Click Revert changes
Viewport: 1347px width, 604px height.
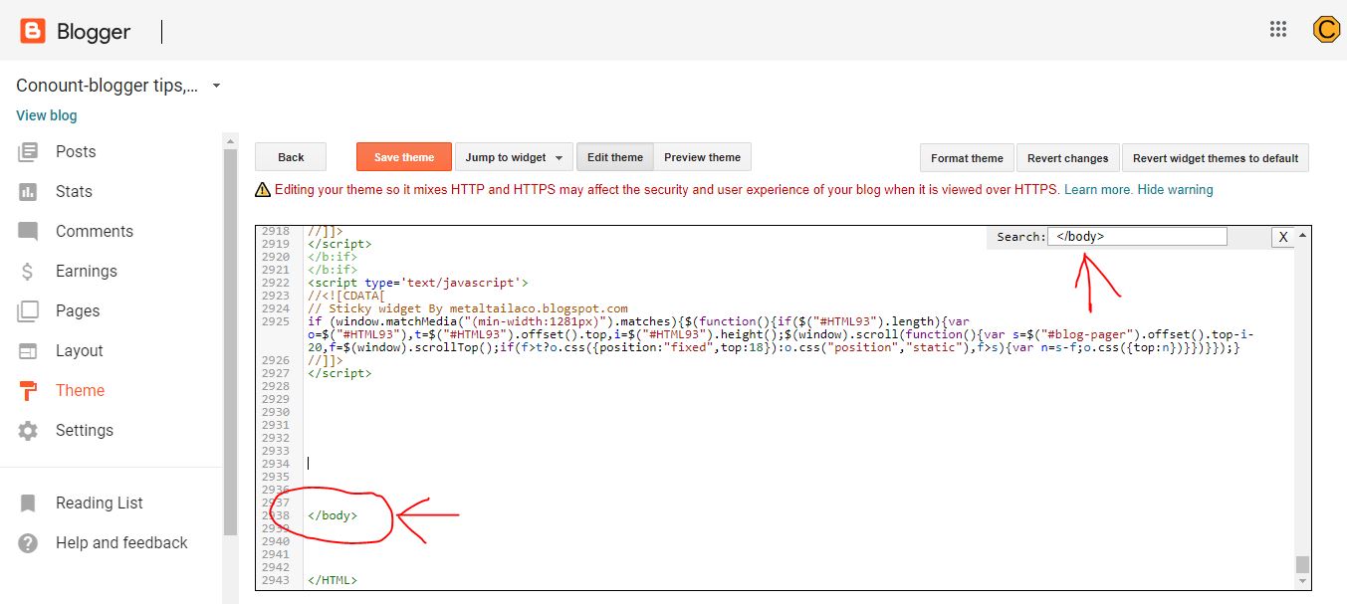(x=1067, y=158)
